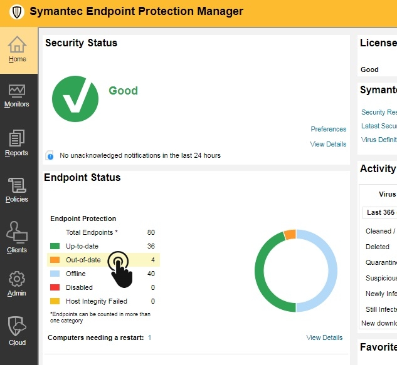Open the Cloud section
Screen dimensions: 397x365
17,331
